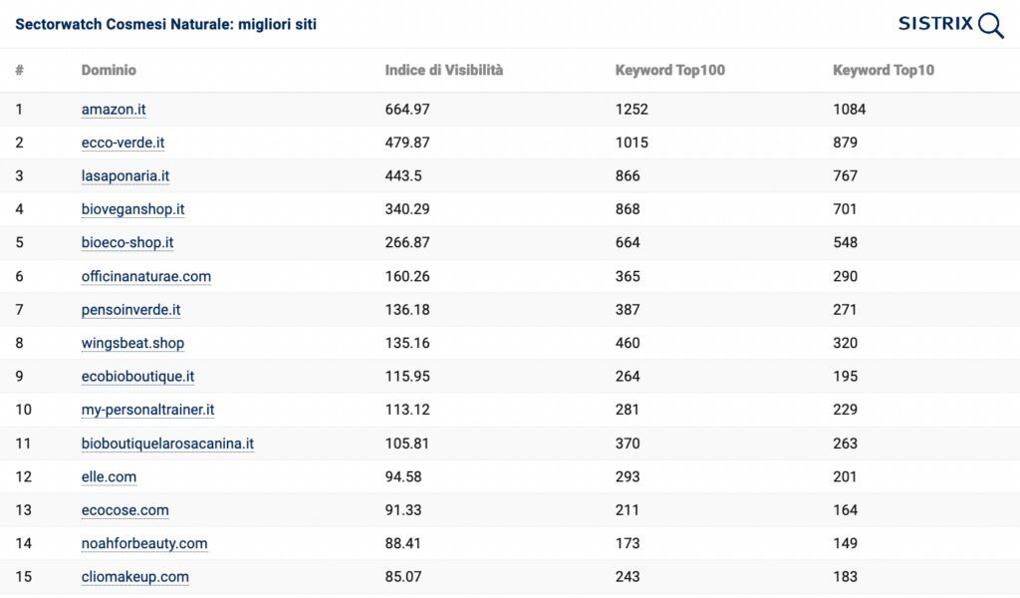
Task: Click bioboutiquelarosacanina.it link
Action: tap(167, 444)
